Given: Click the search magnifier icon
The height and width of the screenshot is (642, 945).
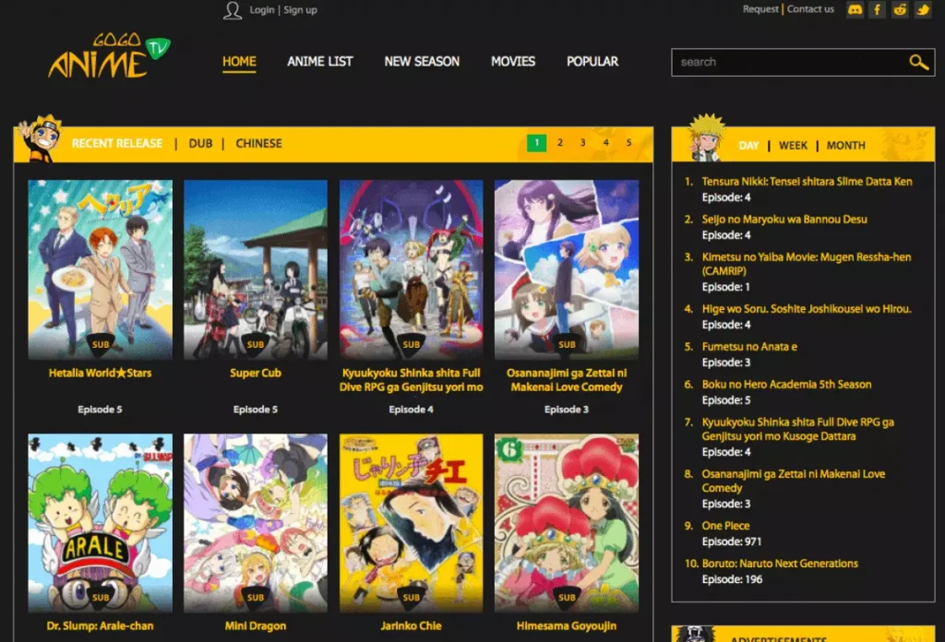Looking at the screenshot, I should pos(919,62).
